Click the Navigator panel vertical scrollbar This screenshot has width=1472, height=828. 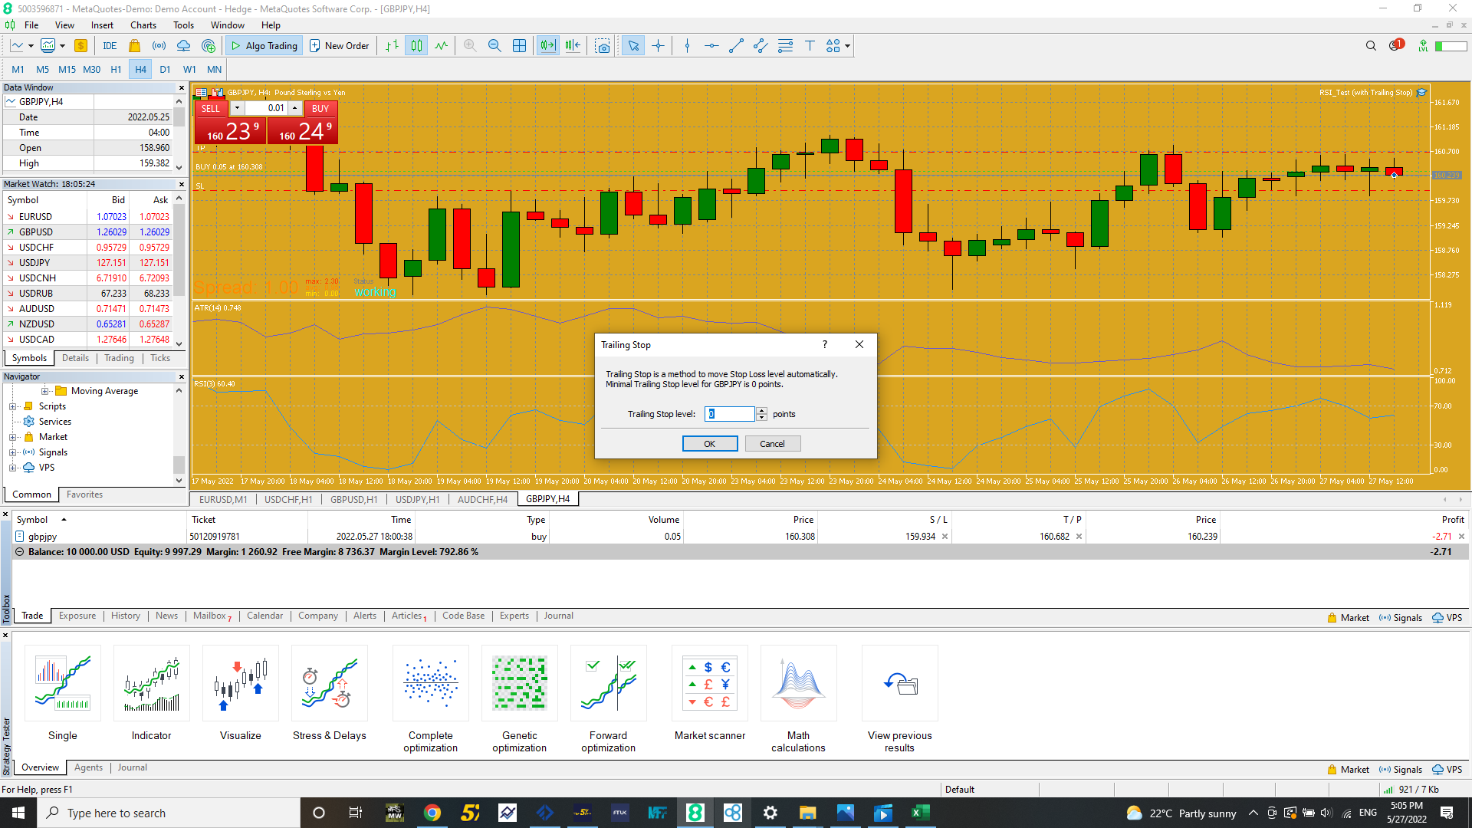click(179, 435)
